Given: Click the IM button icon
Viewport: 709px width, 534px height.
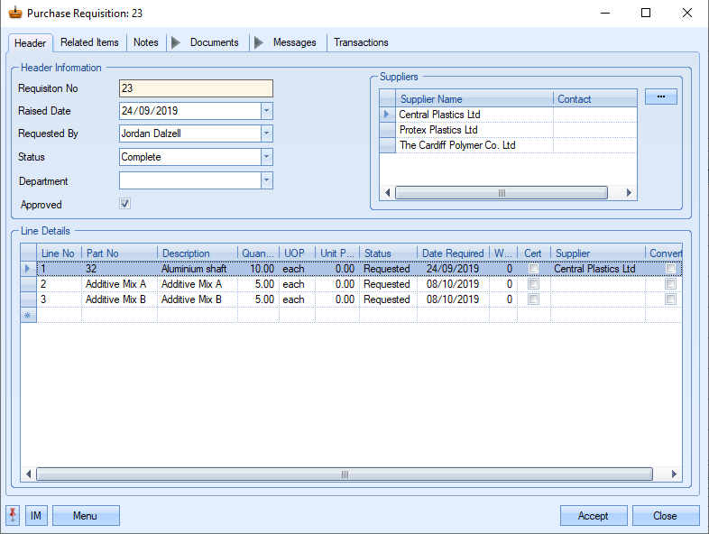Looking at the screenshot, I should click(36, 515).
